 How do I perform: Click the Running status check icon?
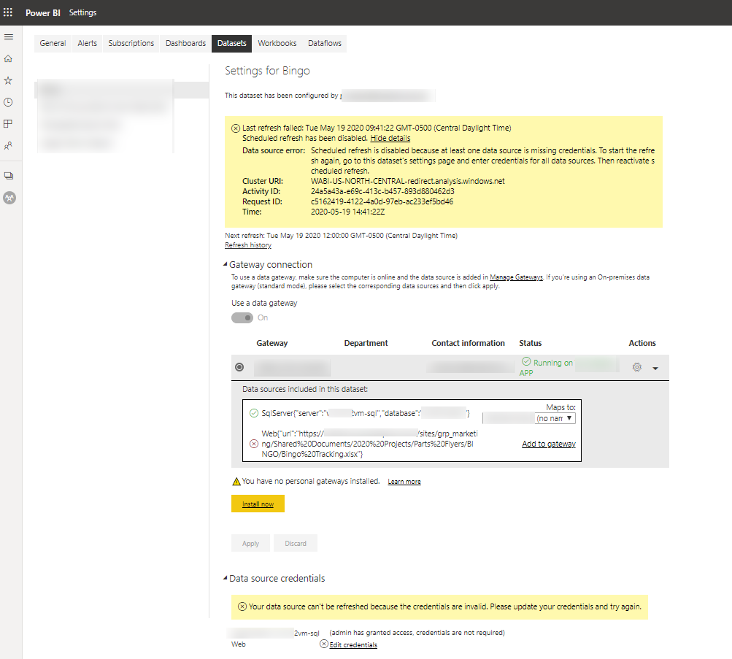coord(526,362)
